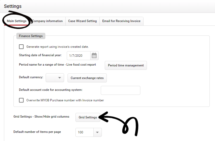Click the Period time management button

click(126, 65)
